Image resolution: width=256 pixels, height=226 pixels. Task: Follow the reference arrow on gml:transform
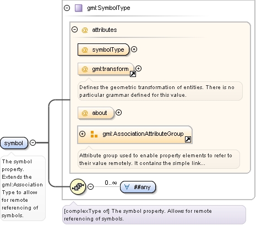coord(133,74)
